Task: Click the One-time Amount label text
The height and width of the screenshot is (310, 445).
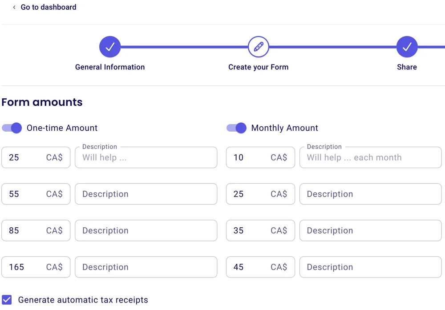Action: click(62, 128)
